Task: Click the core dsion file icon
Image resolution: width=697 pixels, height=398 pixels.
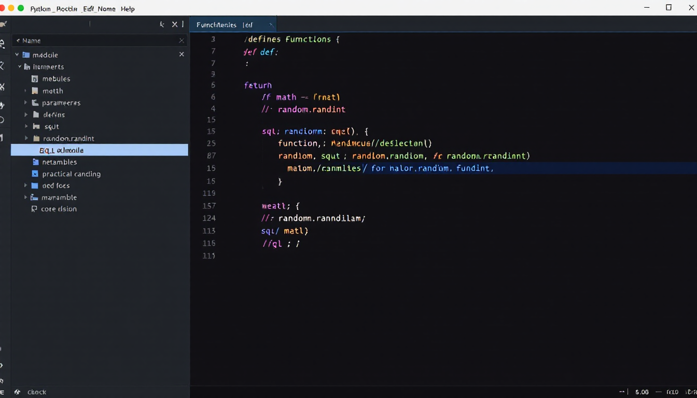Action: [35, 209]
